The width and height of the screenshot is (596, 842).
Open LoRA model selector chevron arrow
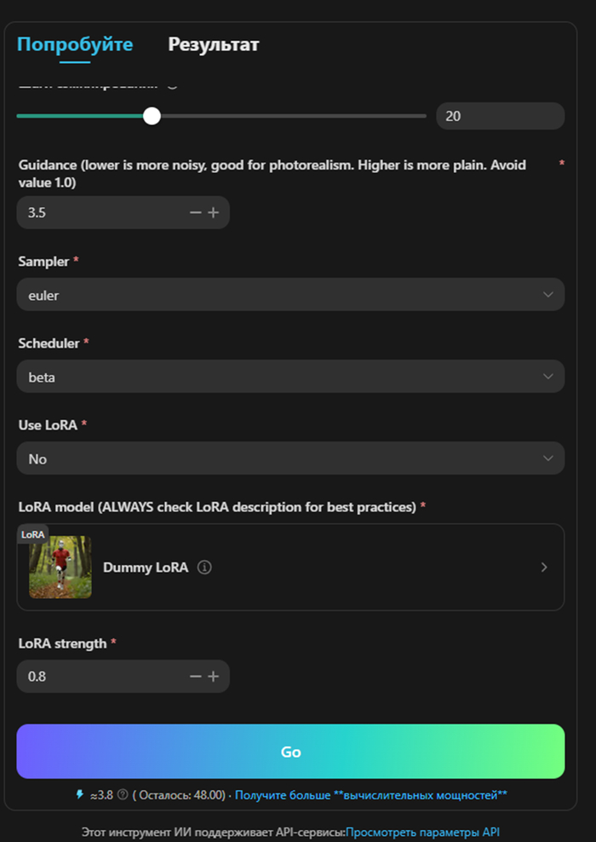coord(544,568)
